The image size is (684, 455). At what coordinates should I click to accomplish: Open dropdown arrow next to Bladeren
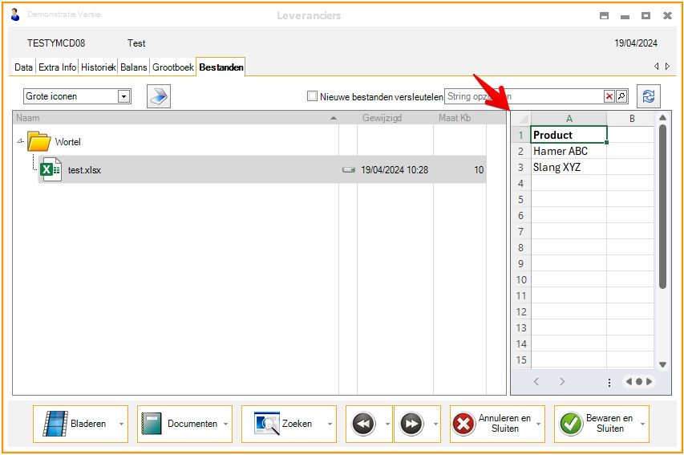pyautogui.click(x=121, y=424)
